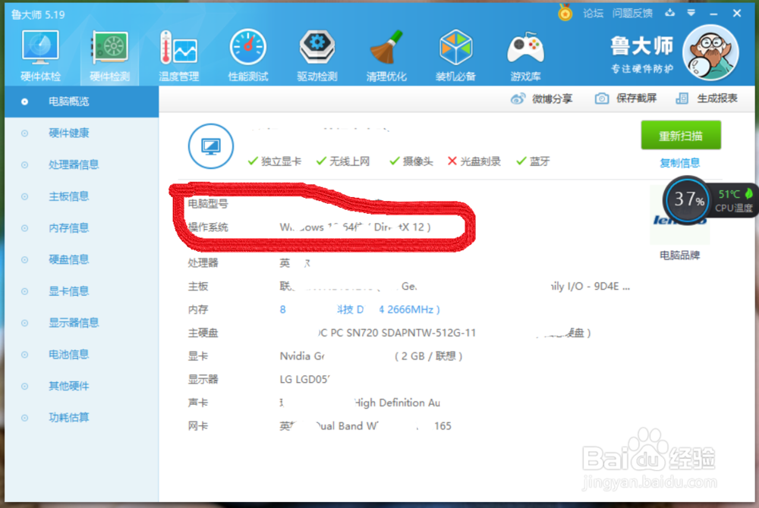Open the 硬件体检 hardware checkup icon
This screenshot has width=759, height=508.
pos(40,55)
